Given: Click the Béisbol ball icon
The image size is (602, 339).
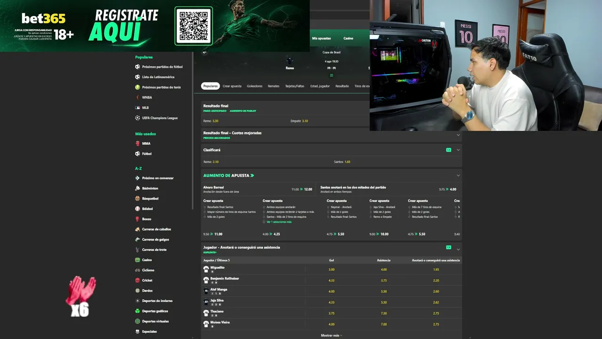Looking at the screenshot, I should pyautogui.click(x=137, y=209).
